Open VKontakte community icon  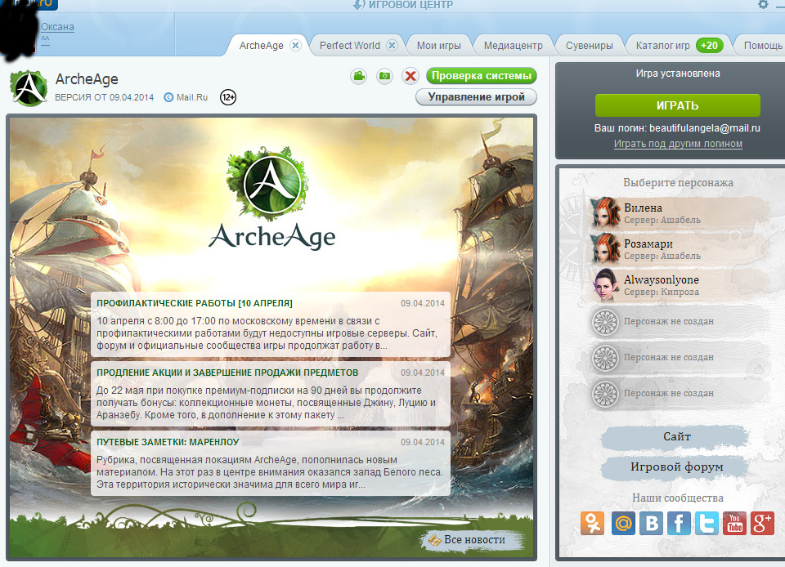(x=652, y=524)
